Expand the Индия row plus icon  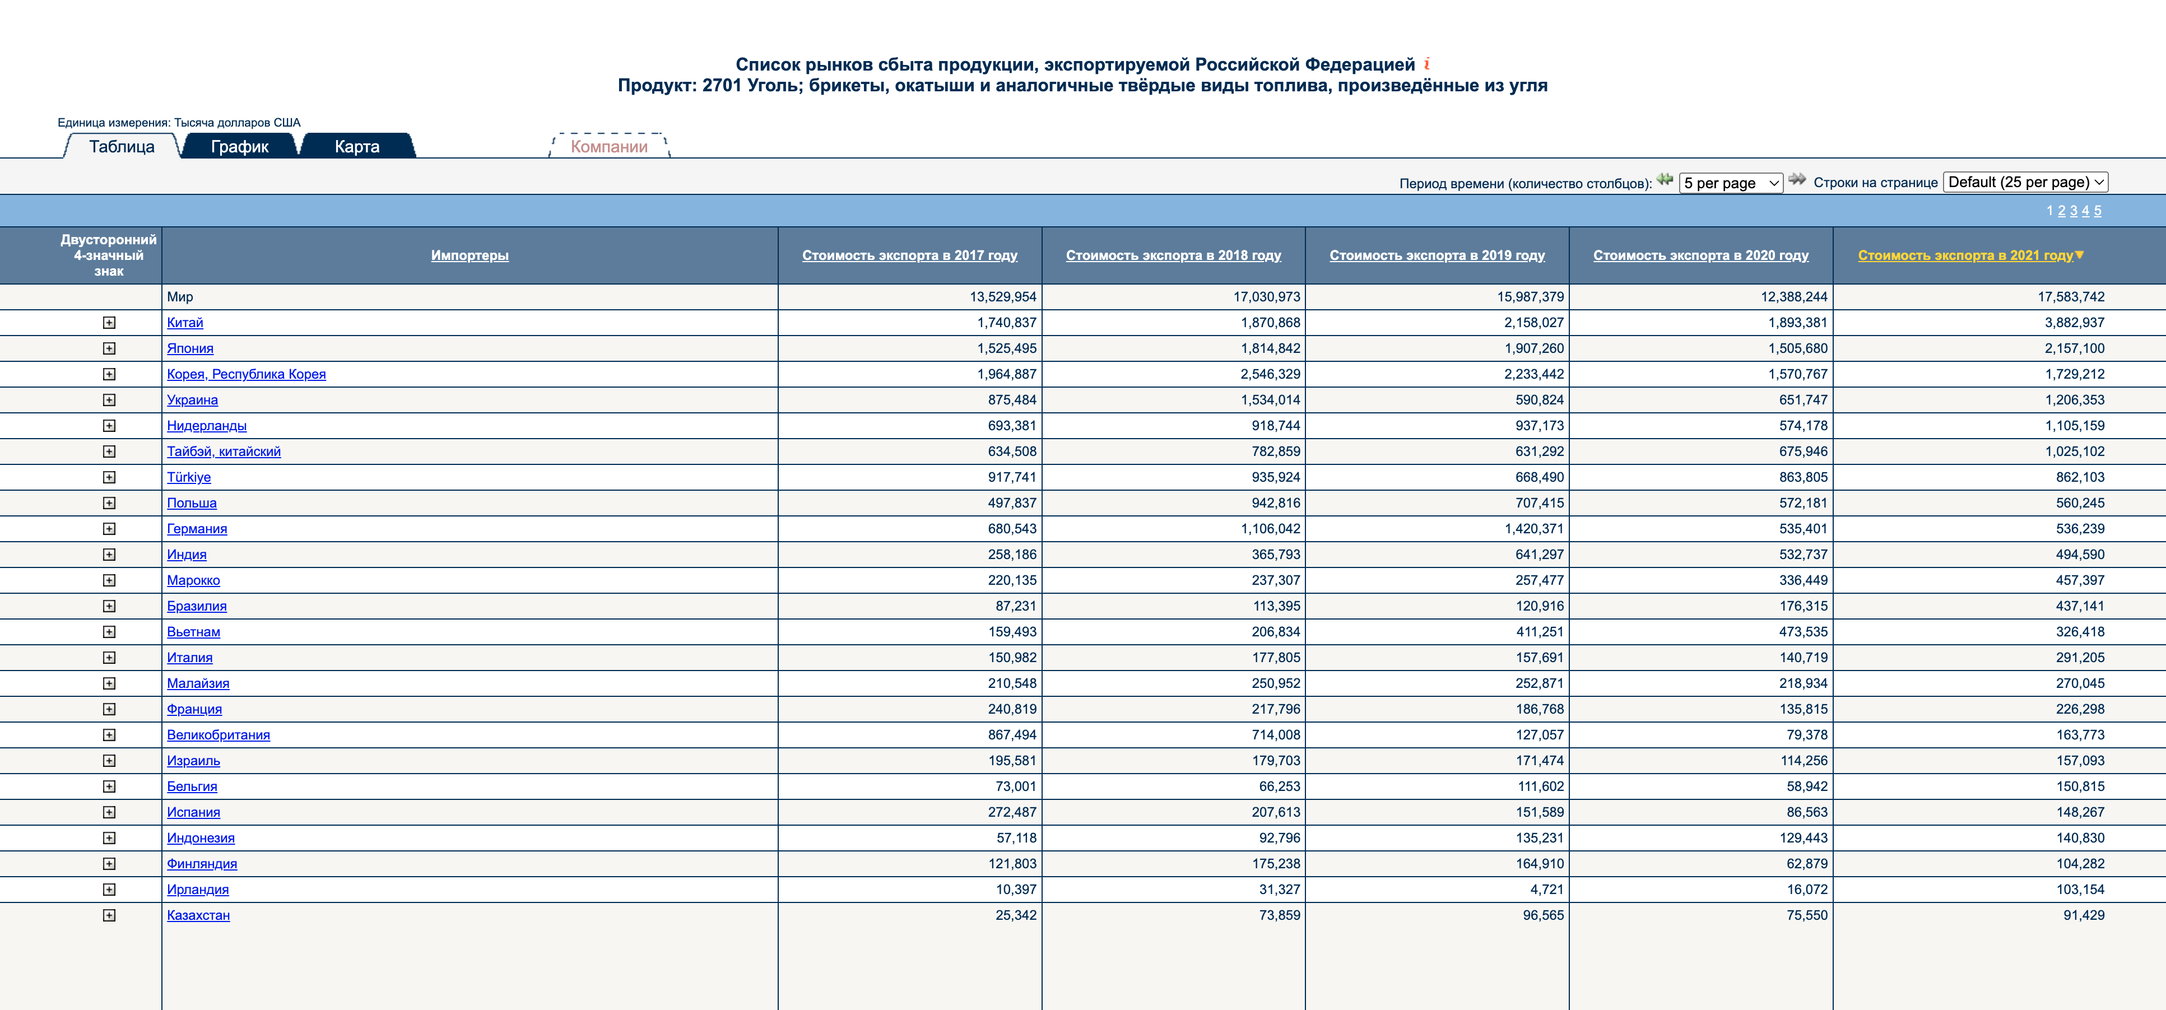coord(109,555)
